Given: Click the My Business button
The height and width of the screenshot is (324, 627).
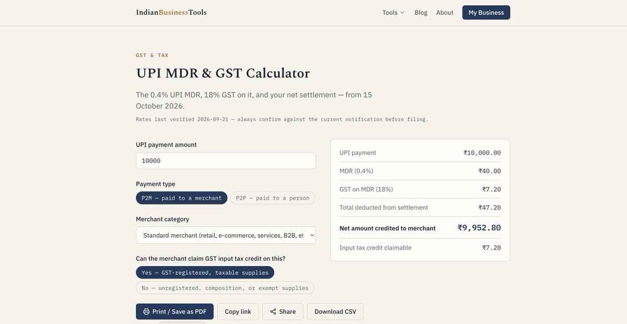Looking at the screenshot, I should [486, 13].
